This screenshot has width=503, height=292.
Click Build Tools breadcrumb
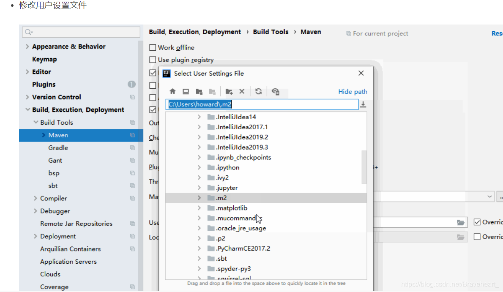pyautogui.click(x=271, y=32)
